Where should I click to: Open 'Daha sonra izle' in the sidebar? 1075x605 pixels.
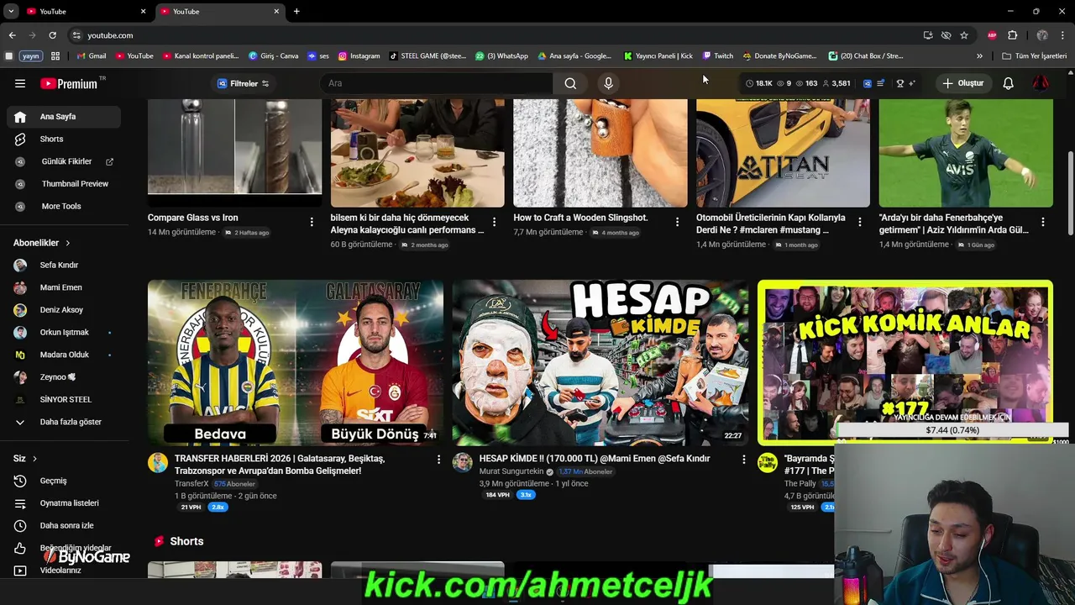[64, 525]
